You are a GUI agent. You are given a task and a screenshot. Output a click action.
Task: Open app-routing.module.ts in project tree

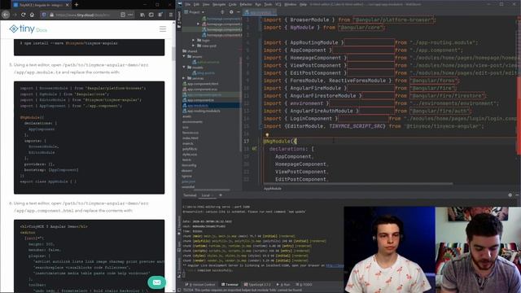pos(201,111)
